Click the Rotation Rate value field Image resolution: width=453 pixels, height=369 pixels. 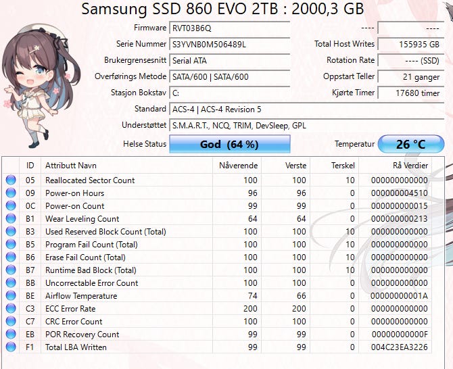pyautogui.click(x=411, y=61)
